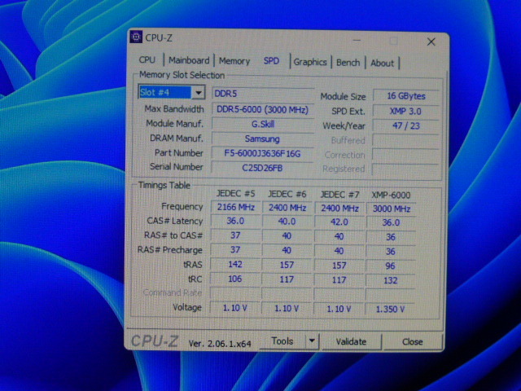Click the DDR5 memory type field
The height and width of the screenshot is (391, 521).
tap(263, 94)
